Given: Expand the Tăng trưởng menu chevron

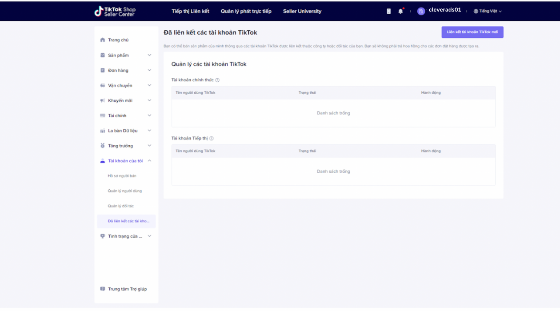Looking at the screenshot, I should coord(149,146).
